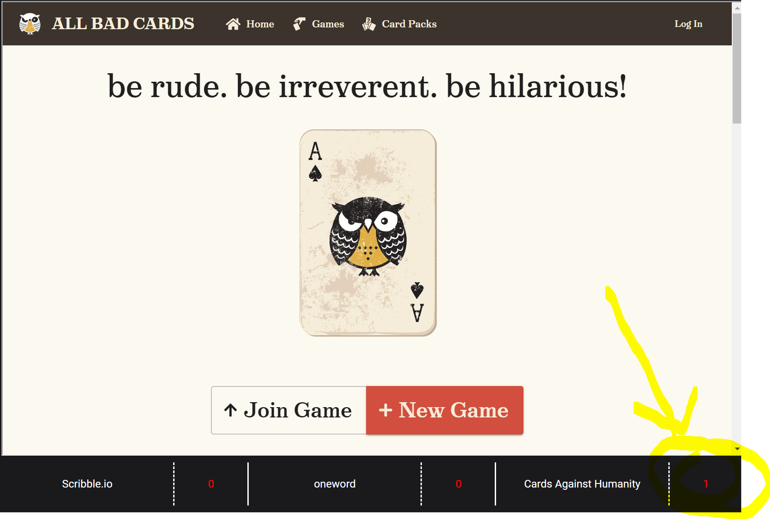Screen dimensions: 770x519
Task: Click the scrollbar down arrow
Action: click(737, 449)
